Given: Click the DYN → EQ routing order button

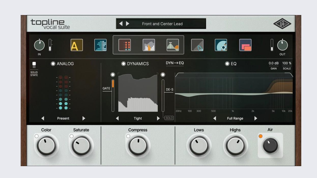Looking at the screenshot, I should 175,63.
